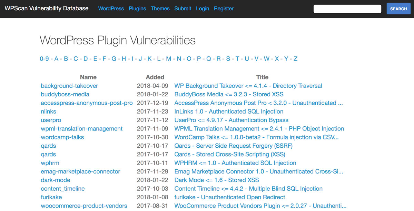Filter plugins by letter E
Screen dimensions: 414x211
tap(95, 59)
